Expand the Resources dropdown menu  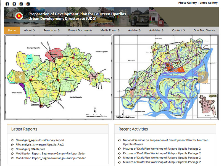(x=52, y=30)
